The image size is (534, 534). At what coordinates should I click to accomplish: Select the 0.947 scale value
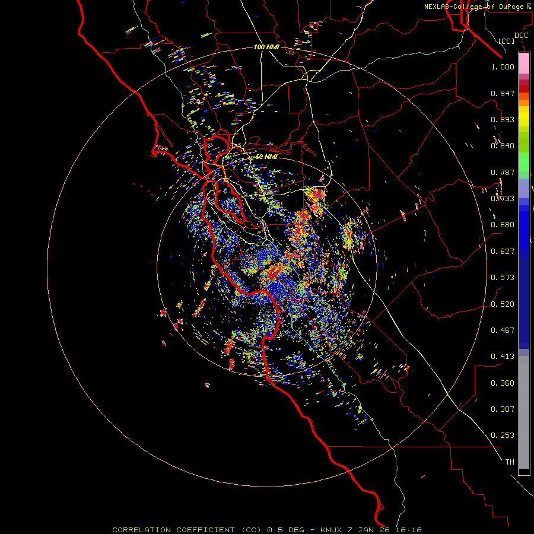(503, 93)
